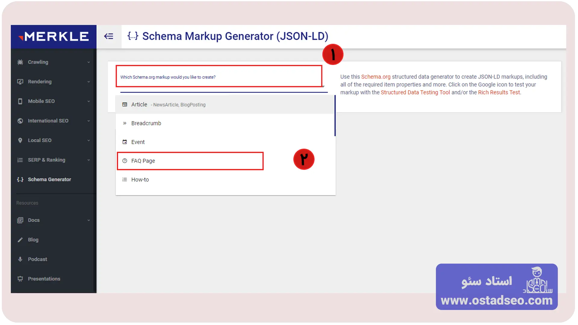Click the Crawling bug icon
Screen dimensions: 578x325
pyautogui.click(x=20, y=62)
